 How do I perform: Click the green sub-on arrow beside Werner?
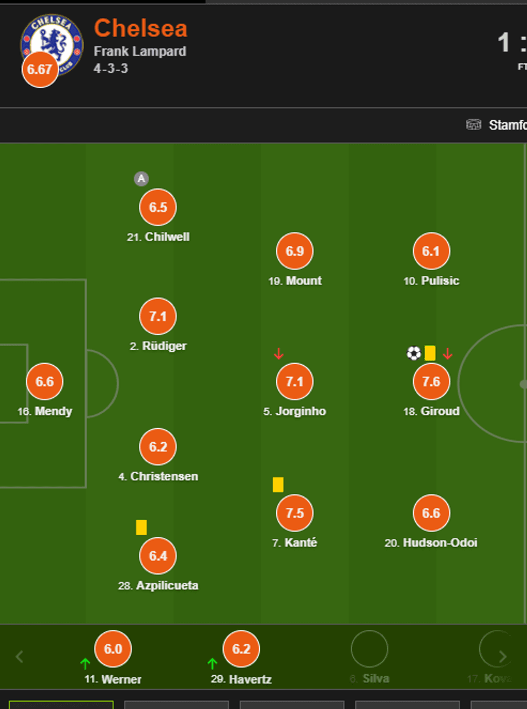(85, 664)
